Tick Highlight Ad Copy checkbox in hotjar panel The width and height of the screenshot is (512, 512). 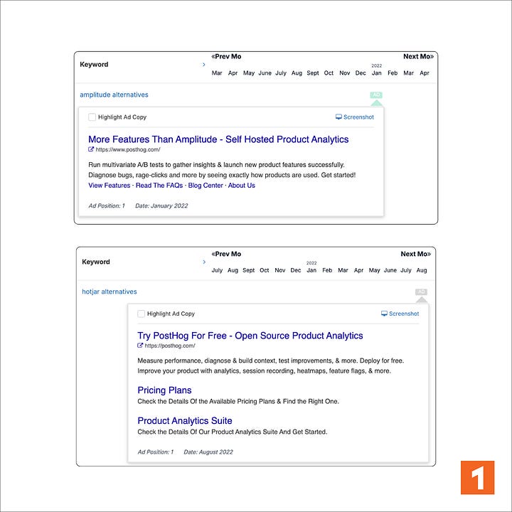click(x=141, y=314)
